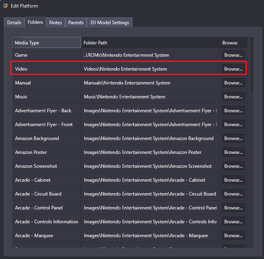264x259 pixels.
Task: Select the Folders tab
Action: pyautogui.click(x=35, y=22)
